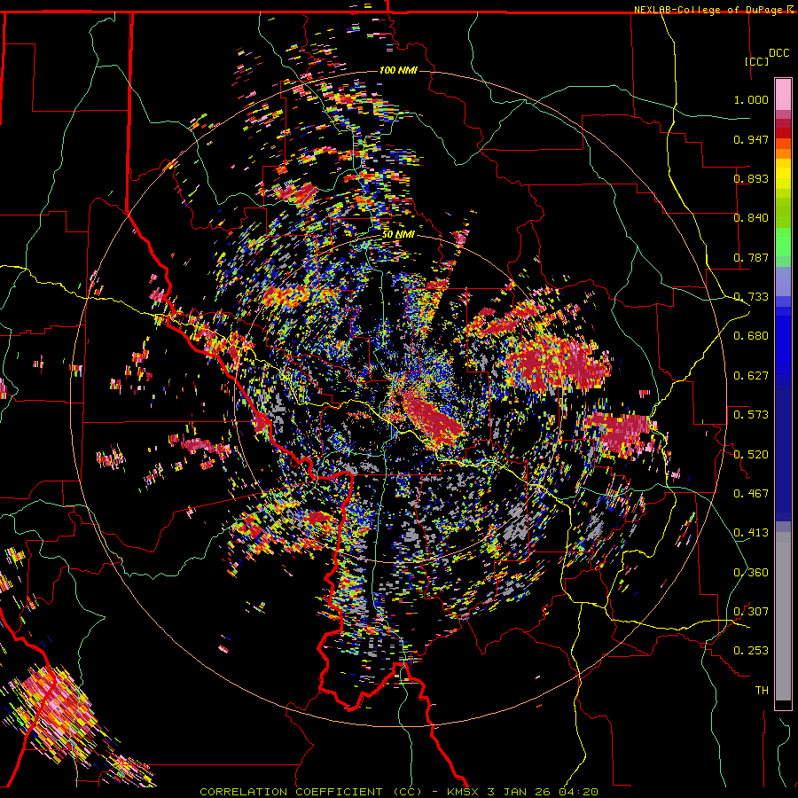Viewport: 798px width, 798px height.
Task: Click the TH threshold label
Action: click(x=762, y=691)
